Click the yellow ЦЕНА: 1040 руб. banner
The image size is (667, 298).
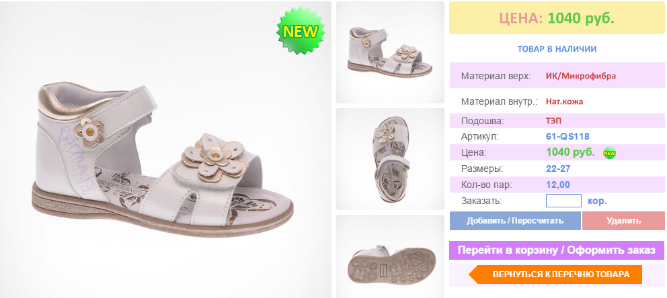[x=557, y=18]
